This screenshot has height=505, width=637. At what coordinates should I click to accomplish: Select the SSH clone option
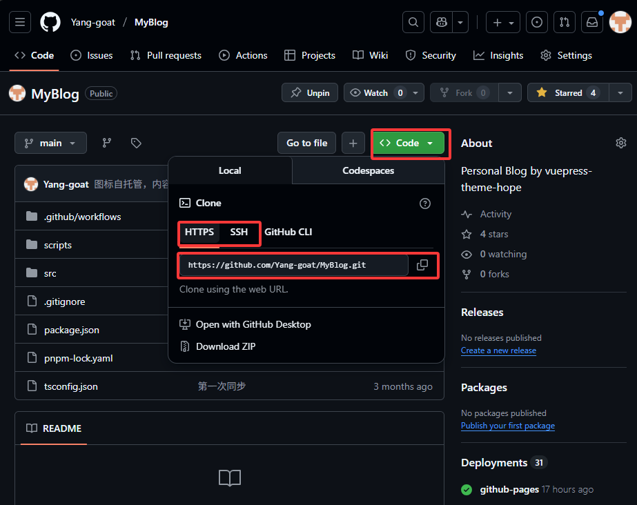coord(239,232)
